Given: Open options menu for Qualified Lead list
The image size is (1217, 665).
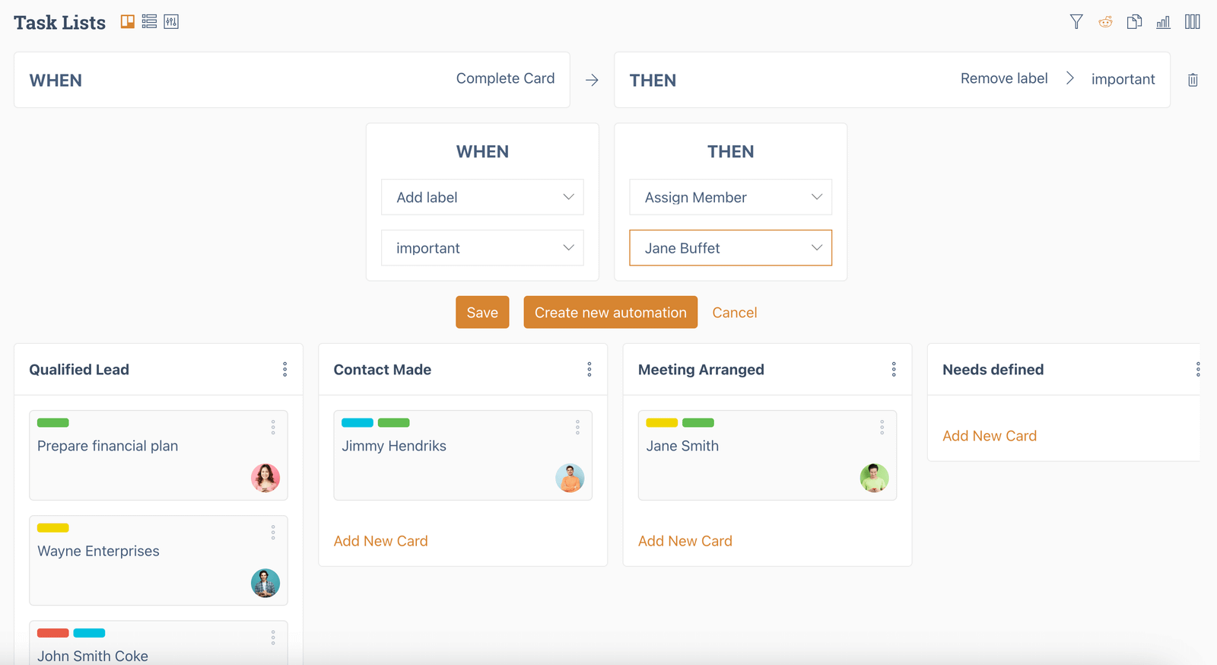Looking at the screenshot, I should coord(284,369).
